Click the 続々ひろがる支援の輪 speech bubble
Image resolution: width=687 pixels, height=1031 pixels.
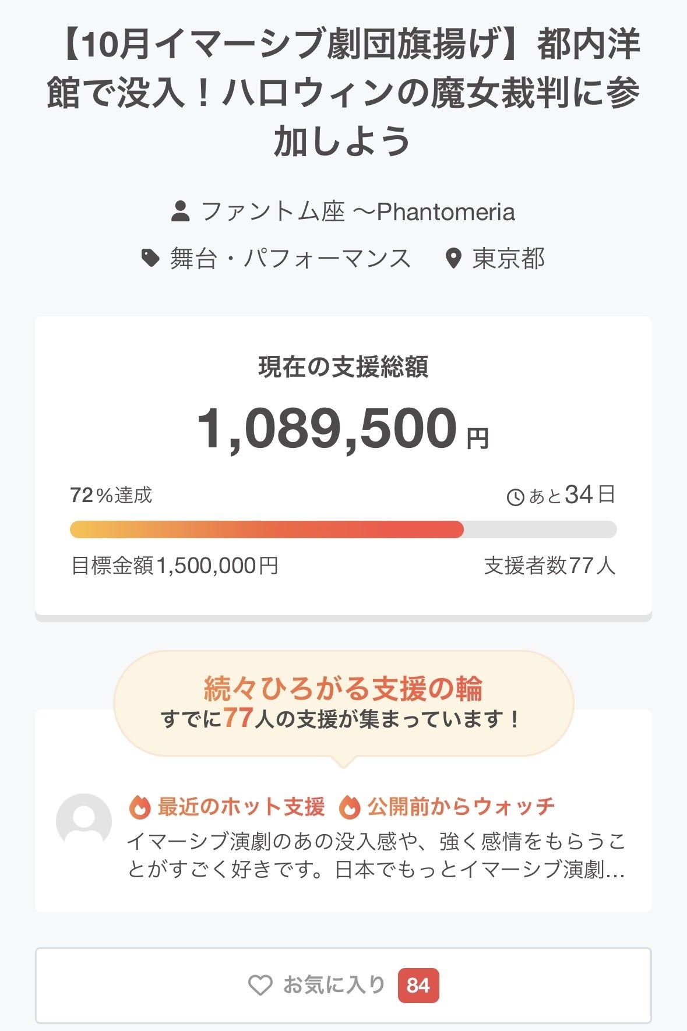click(x=343, y=703)
